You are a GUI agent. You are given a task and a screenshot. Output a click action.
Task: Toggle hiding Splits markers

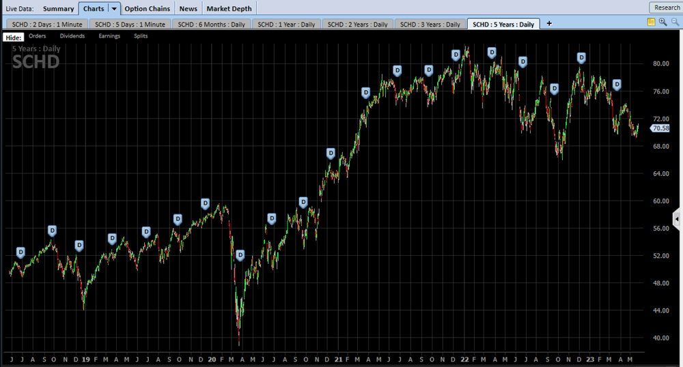[141, 36]
